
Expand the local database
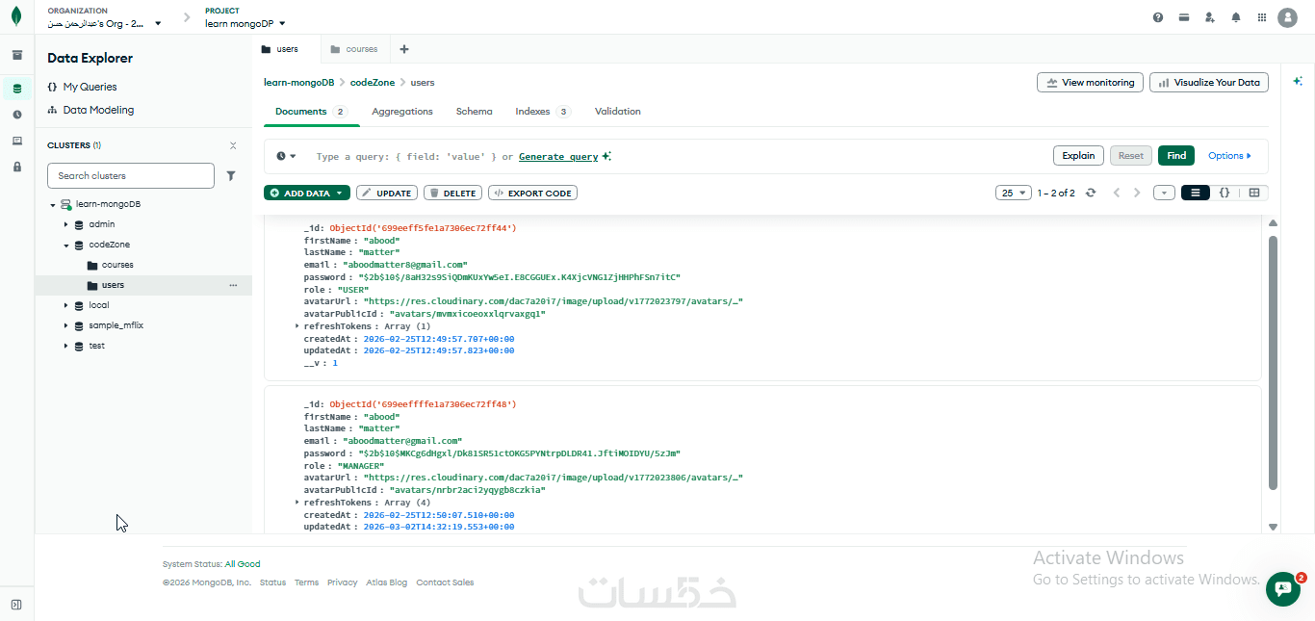65,305
